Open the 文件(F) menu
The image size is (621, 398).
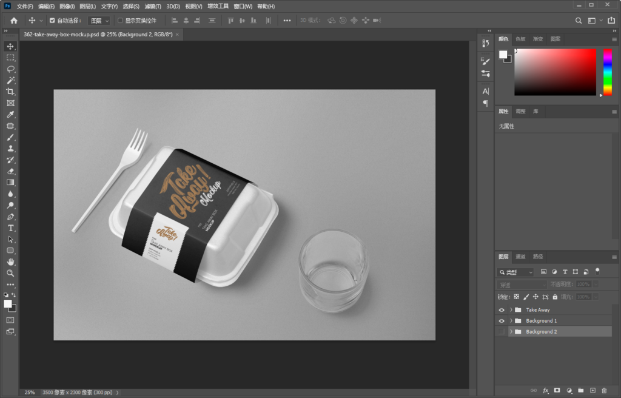24,6
